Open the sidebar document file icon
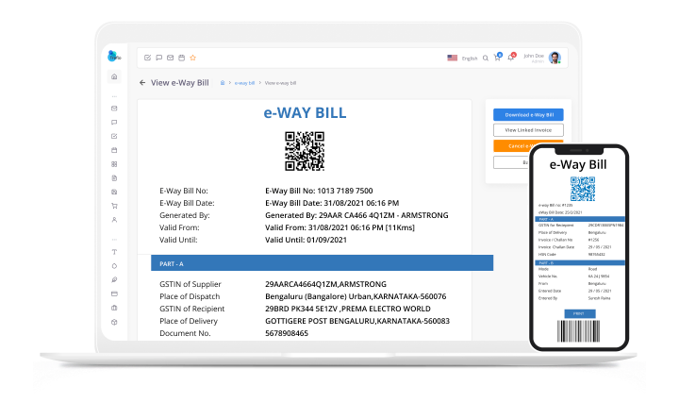This screenshot has height=419, width=679. tap(114, 178)
